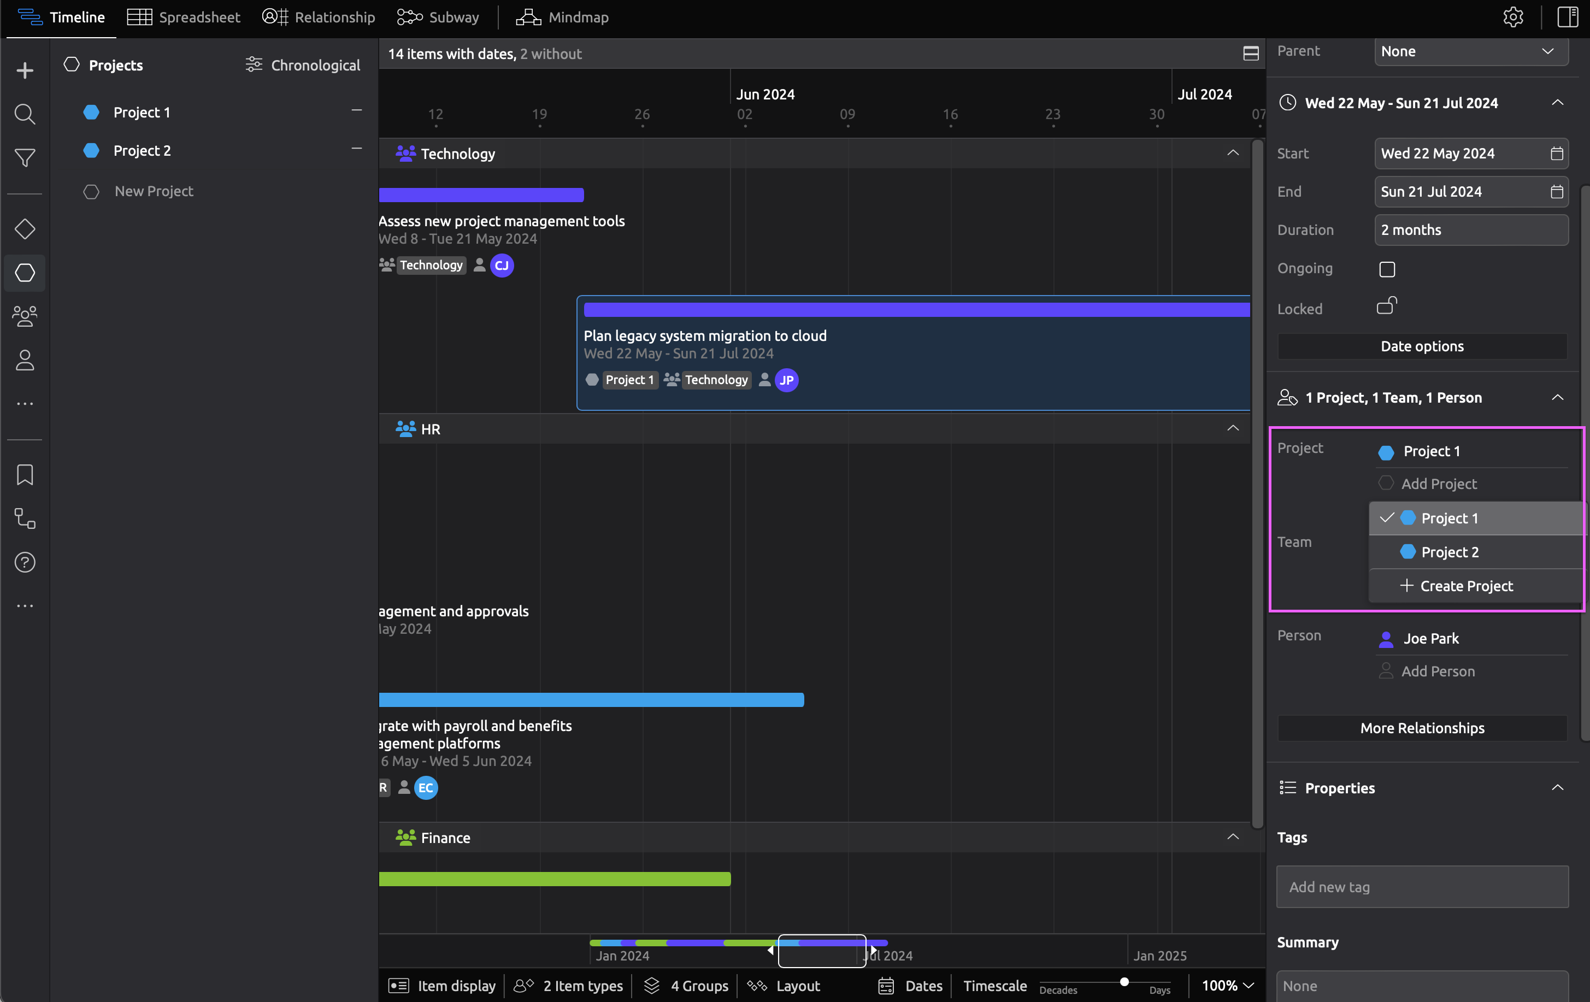Screen dimensions: 1590x1002
Task: Collapse the Technology group chevron
Action: pyautogui.click(x=1232, y=153)
